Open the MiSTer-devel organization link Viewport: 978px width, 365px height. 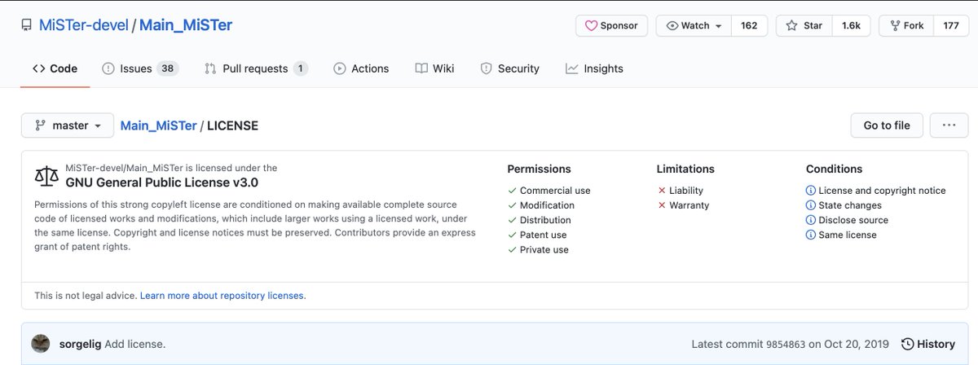pyautogui.click(x=84, y=25)
